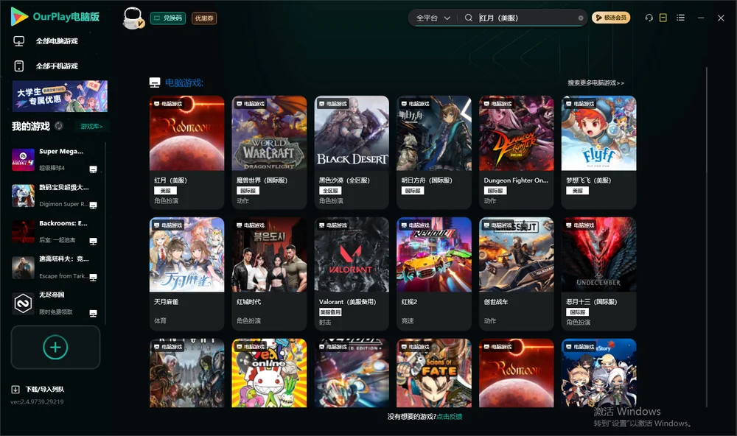Open the 下载/导入列队 queue
The image size is (737, 436).
[x=45, y=390]
